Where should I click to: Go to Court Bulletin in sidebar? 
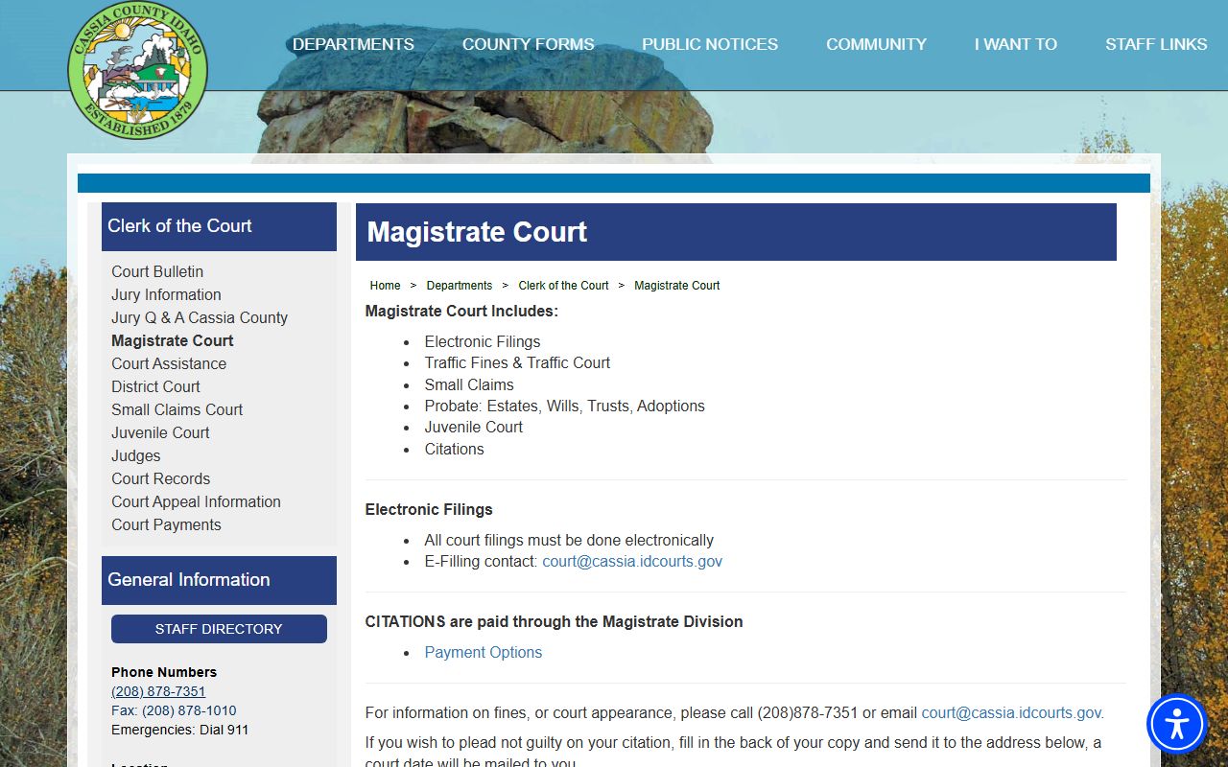pyautogui.click(x=157, y=271)
